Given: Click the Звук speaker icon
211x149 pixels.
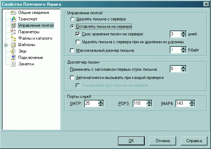Looking at the screenshot, I should click(x=13, y=51).
